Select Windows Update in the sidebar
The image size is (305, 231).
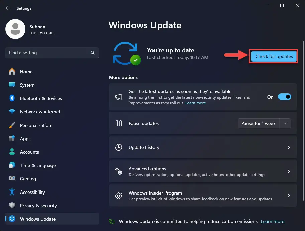click(38, 219)
